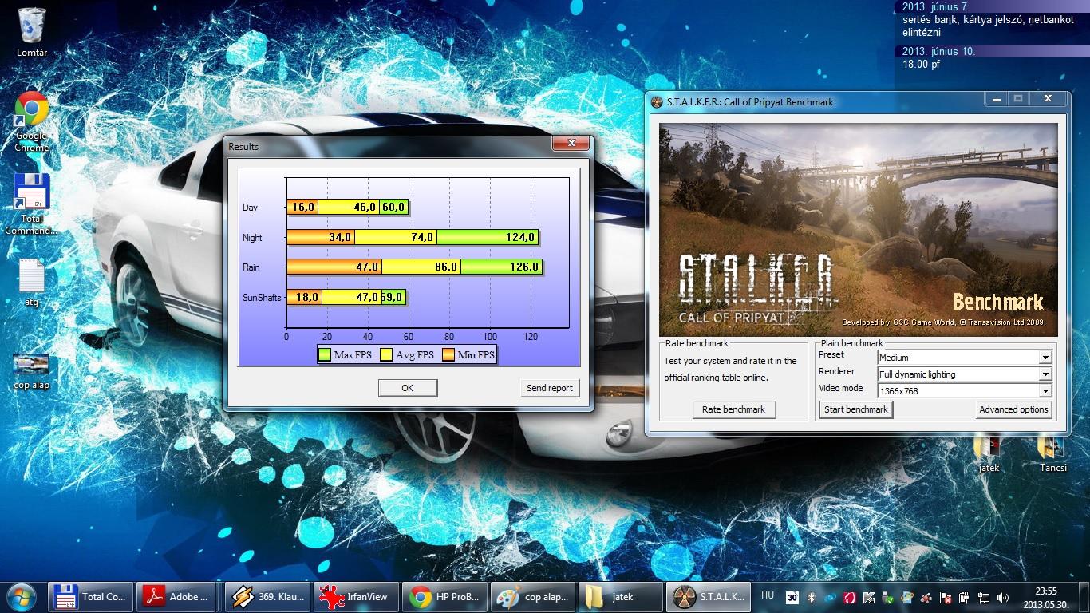Select the 'cop alap' image on desktop
This screenshot has height=613, width=1090.
pos(32,371)
